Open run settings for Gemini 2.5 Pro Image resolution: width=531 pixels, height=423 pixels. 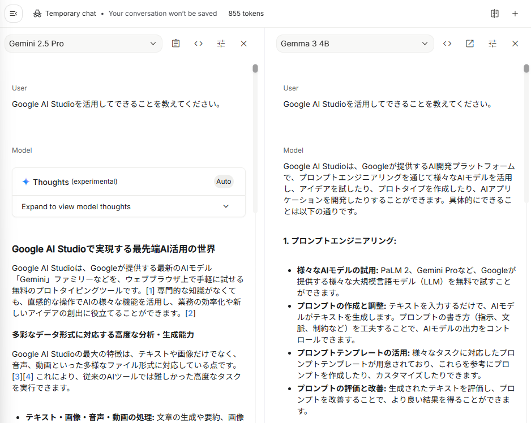[x=221, y=44]
